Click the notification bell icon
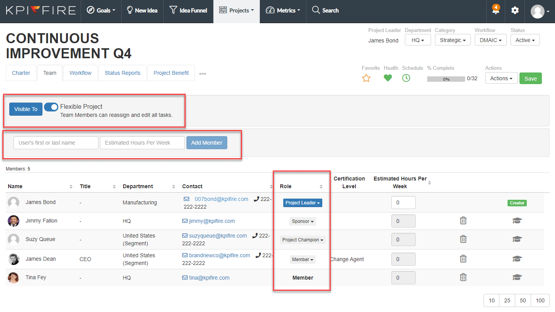Viewport: 555px width, 312px height. (496, 10)
